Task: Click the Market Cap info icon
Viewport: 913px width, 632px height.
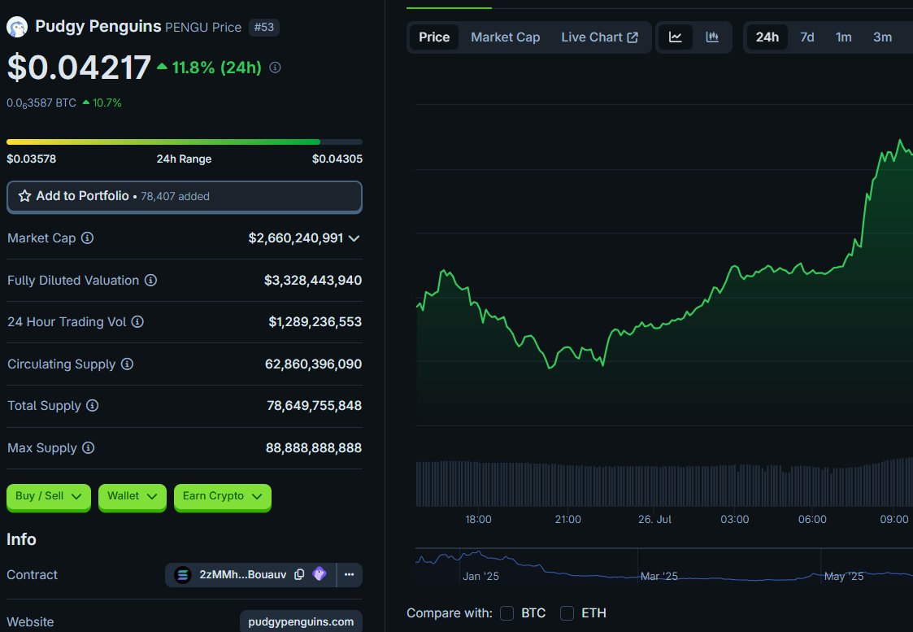Action: click(87, 238)
